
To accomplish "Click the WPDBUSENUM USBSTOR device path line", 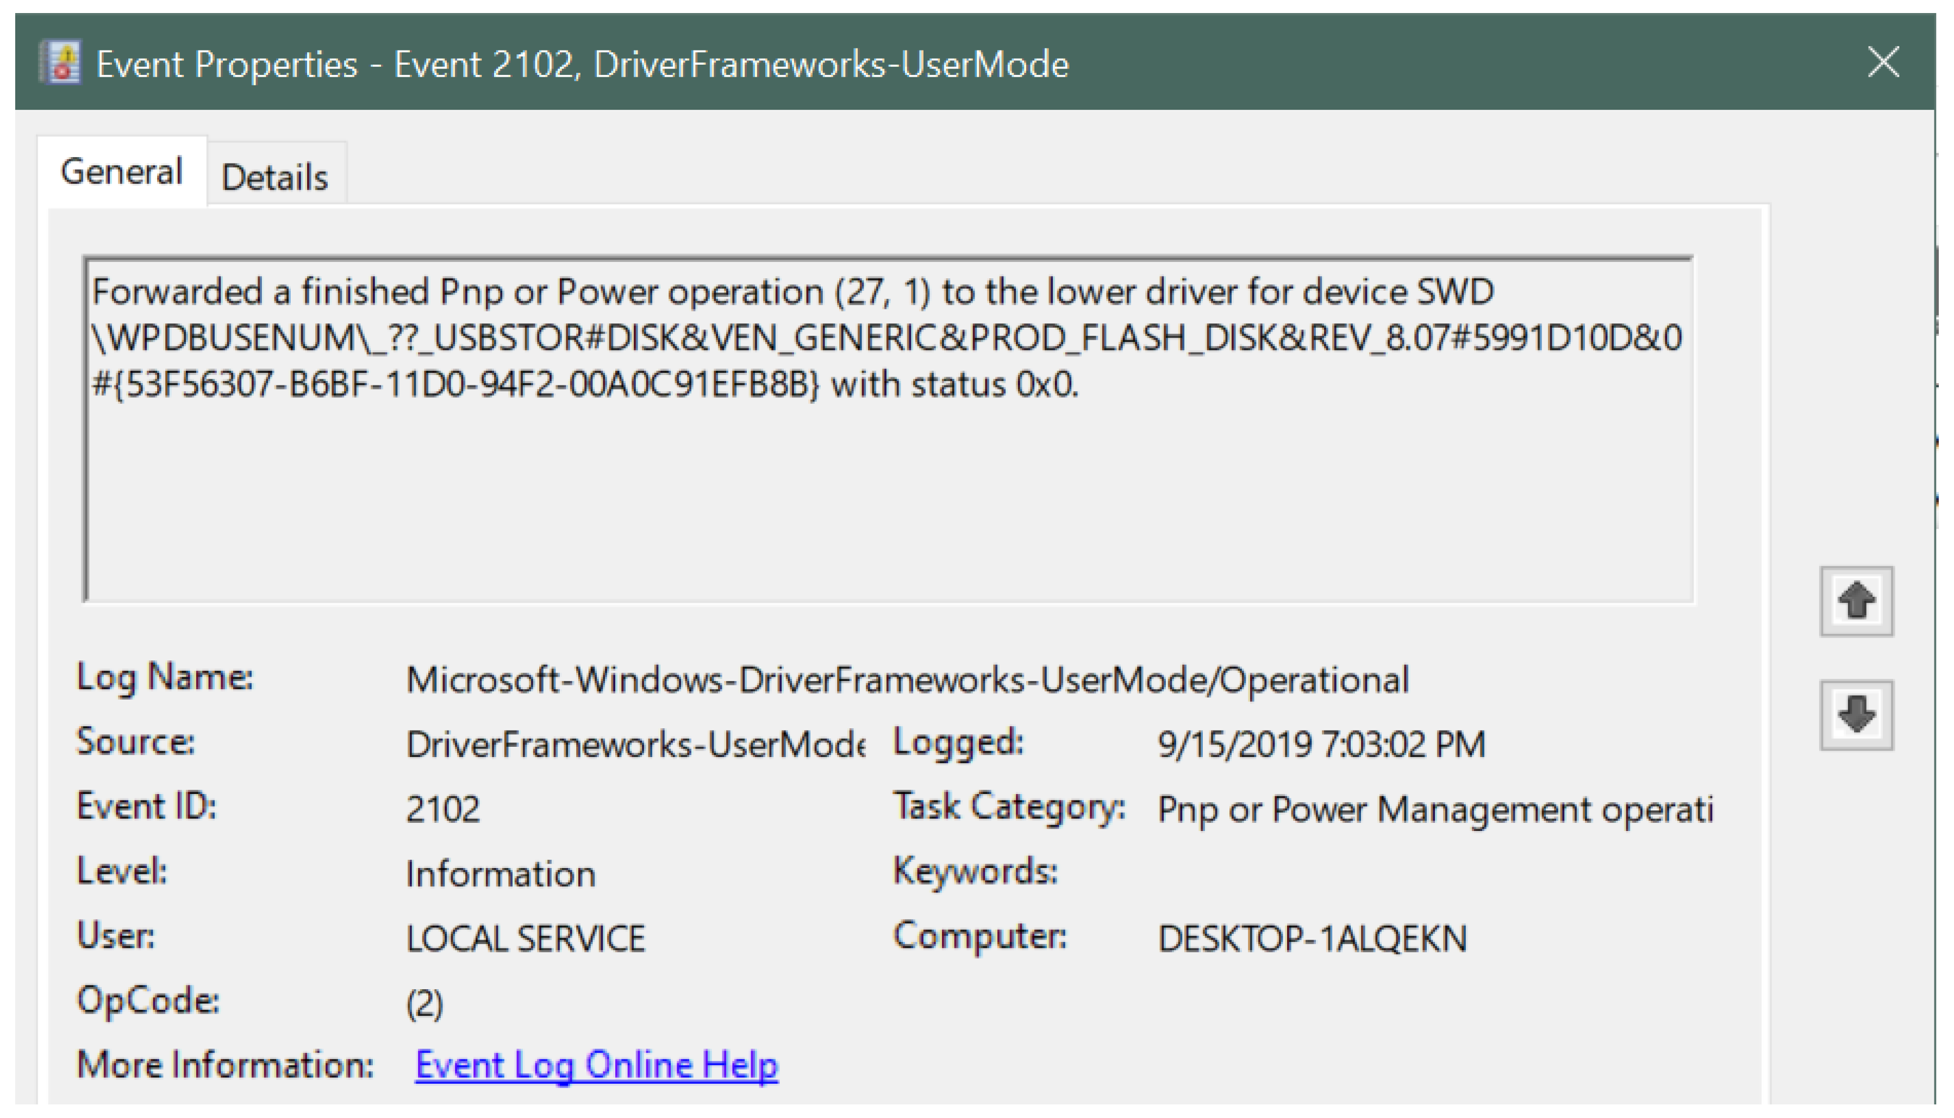I will [x=887, y=338].
